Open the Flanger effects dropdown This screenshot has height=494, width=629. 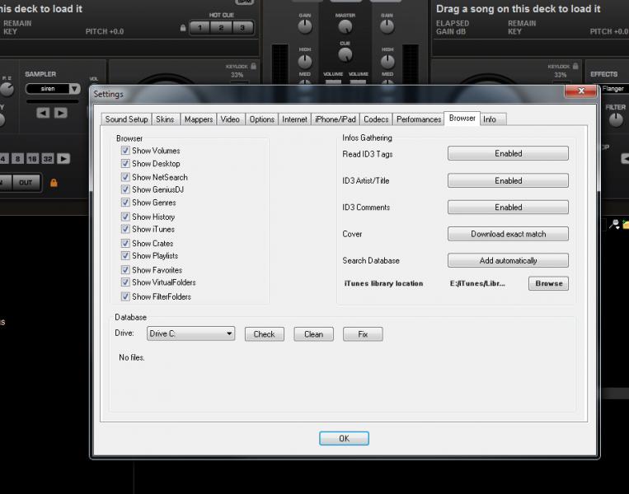613,89
